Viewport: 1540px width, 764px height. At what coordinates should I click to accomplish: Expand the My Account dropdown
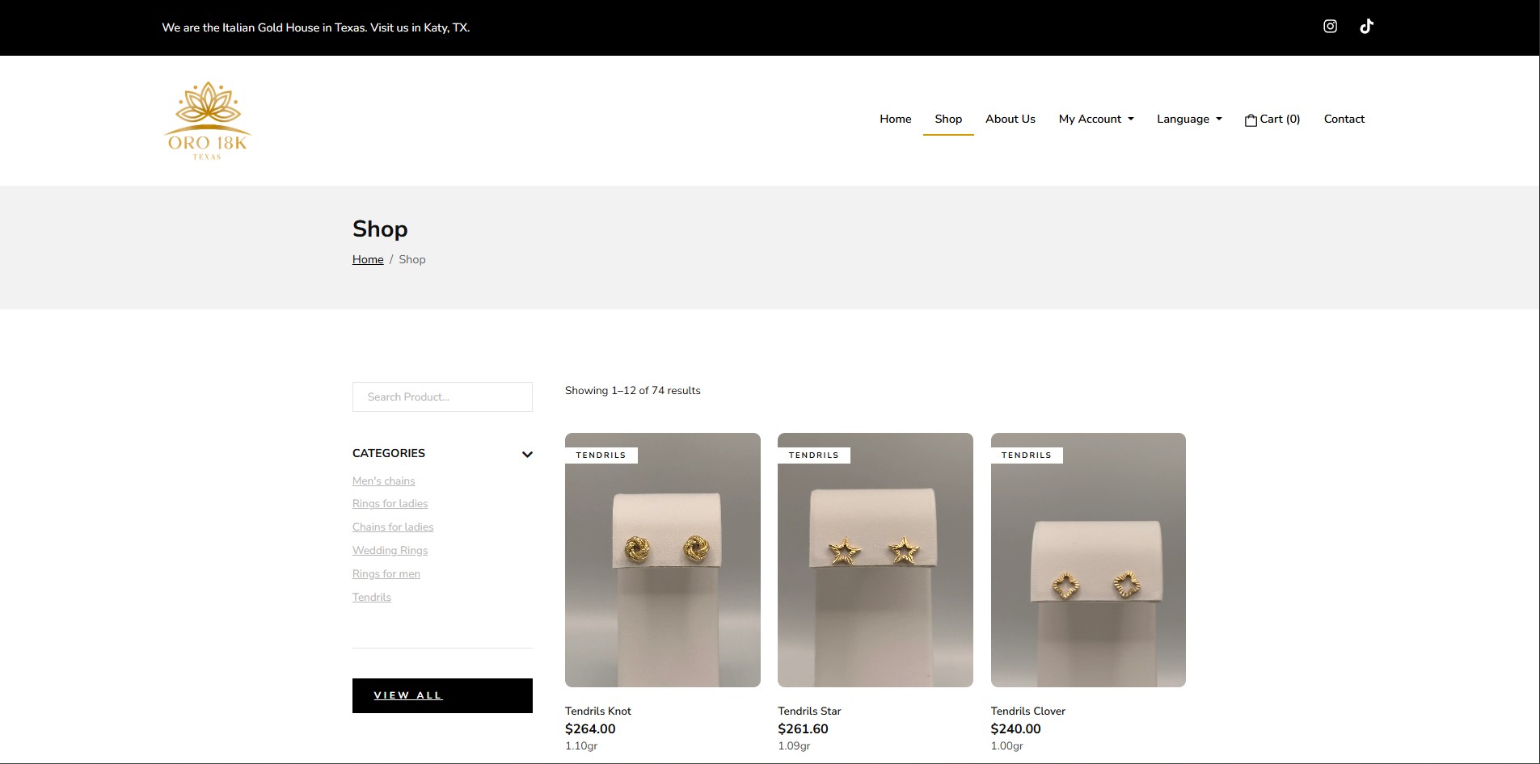[1096, 119]
